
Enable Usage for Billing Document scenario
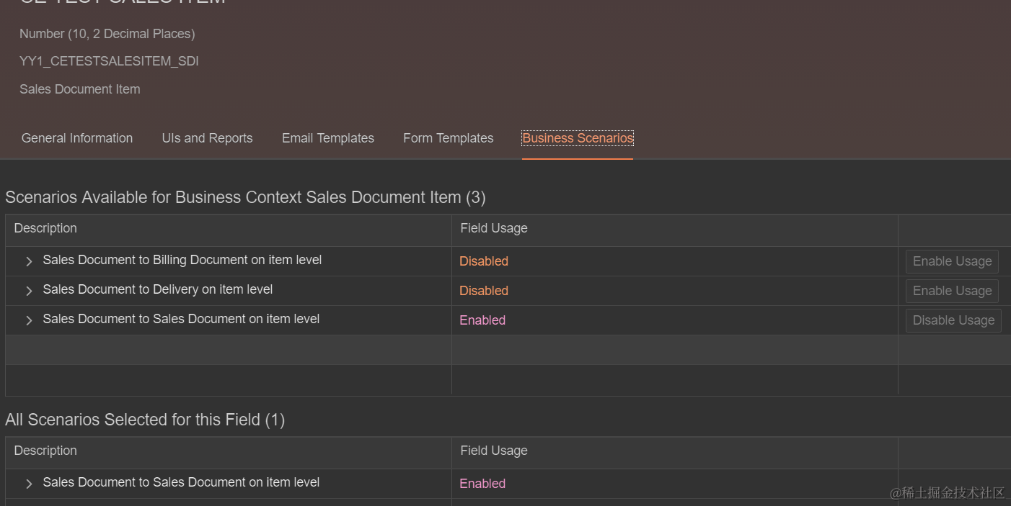(951, 261)
